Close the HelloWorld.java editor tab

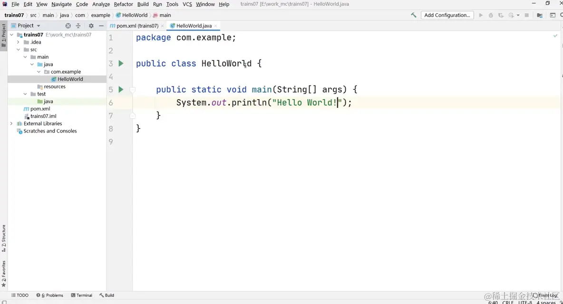[215, 26]
